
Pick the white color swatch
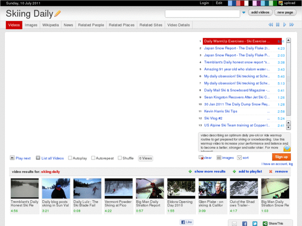[246, 3]
